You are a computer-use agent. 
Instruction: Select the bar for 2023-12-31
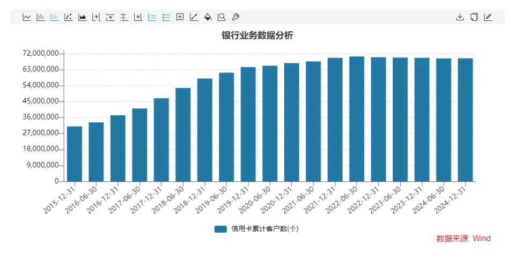click(422, 120)
